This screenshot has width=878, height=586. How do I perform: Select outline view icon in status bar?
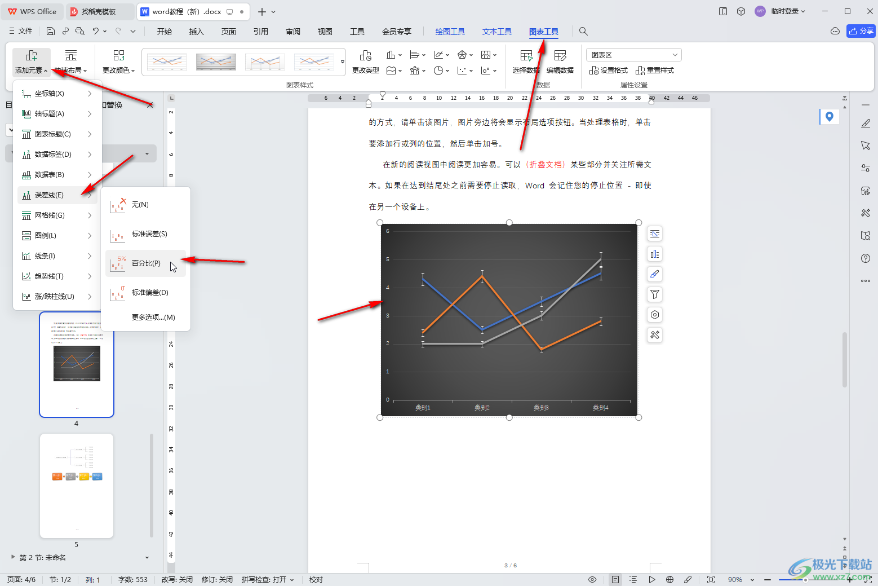coord(633,580)
